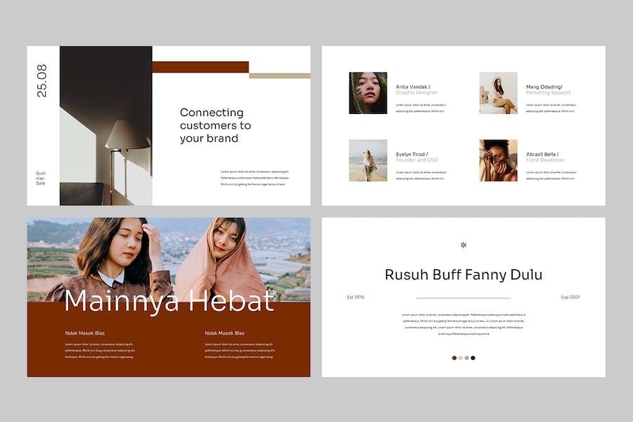Click Anita Vandek's portrait photo
The image size is (633, 422).
368,93
